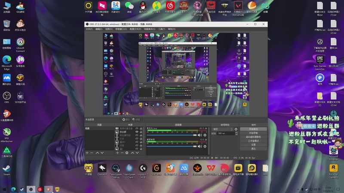Toggle visibility of 文本 source
This screenshot has height=193, width=344.
137,139
